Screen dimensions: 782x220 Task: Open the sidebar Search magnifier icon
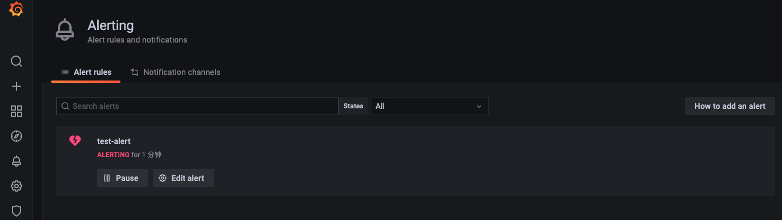tap(16, 61)
